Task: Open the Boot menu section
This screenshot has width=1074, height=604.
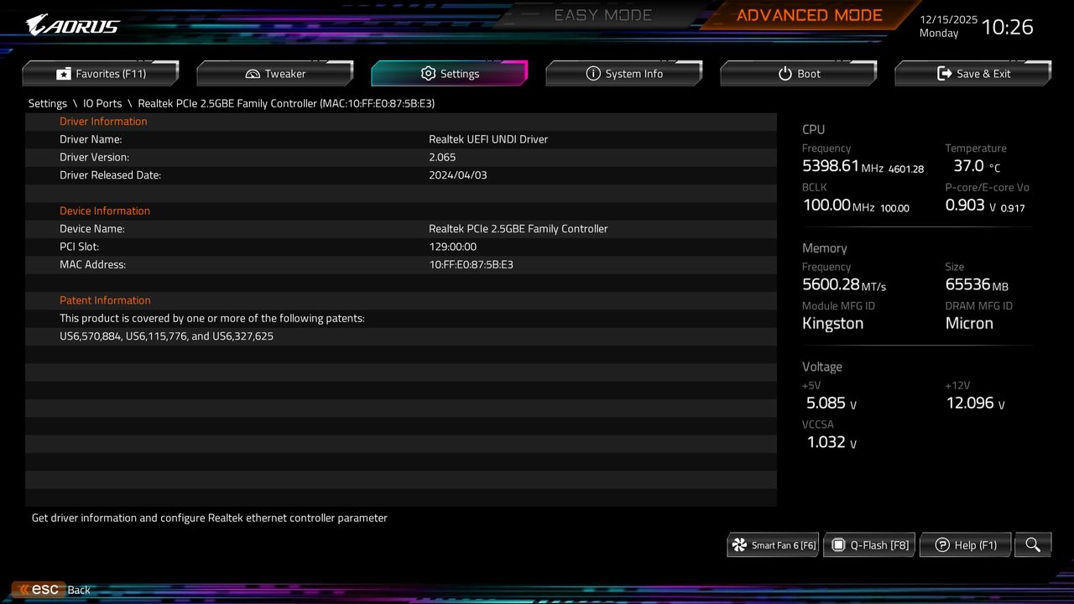Action: pyautogui.click(x=798, y=73)
